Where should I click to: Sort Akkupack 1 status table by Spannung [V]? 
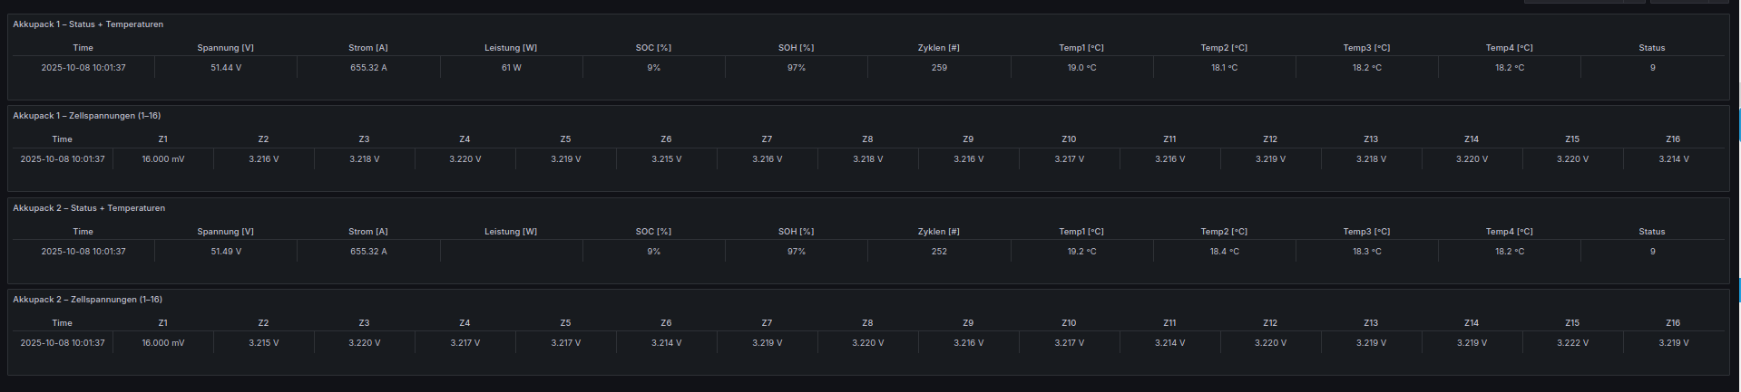point(225,48)
